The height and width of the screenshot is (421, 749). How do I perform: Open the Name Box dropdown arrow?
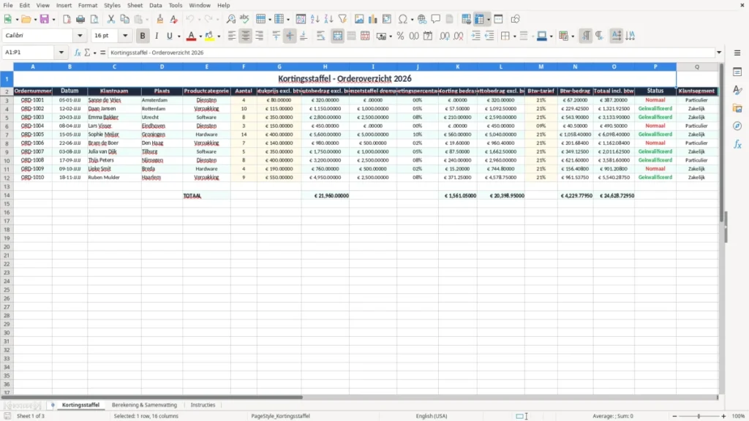click(61, 53)
